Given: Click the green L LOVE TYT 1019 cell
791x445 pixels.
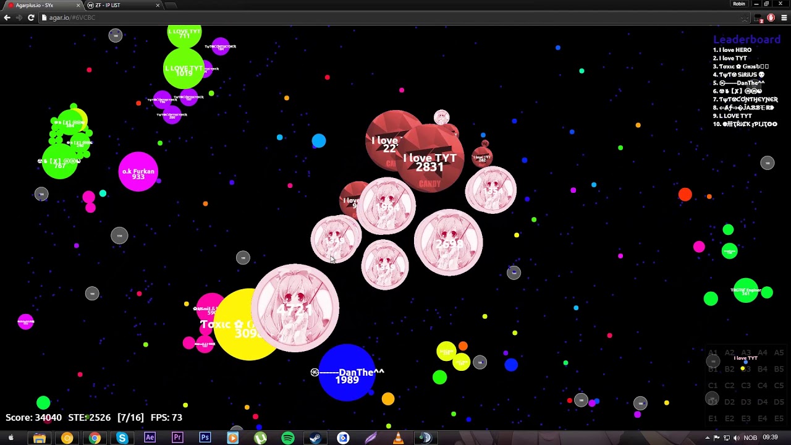Looking at the screenshot, I should click(x=184, y=69).
